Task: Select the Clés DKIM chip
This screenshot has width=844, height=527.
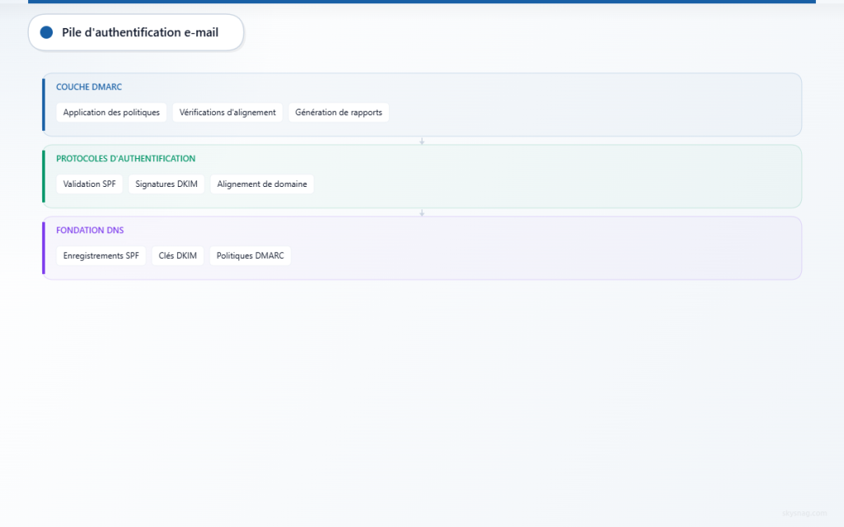Action: click(x=178, y=255)
